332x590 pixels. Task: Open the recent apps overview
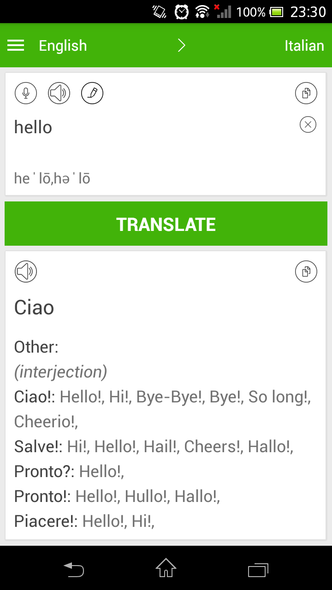(x=258, y=570)
